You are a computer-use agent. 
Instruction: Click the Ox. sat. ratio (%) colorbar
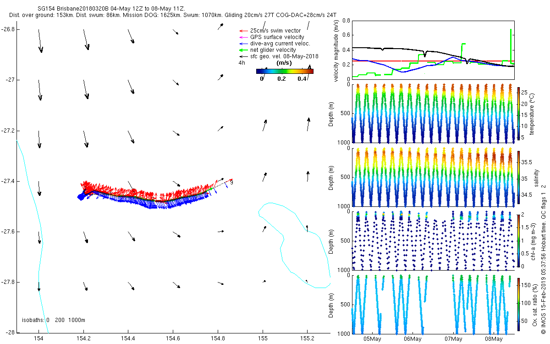pyautogui.click(x=518, y=304)
